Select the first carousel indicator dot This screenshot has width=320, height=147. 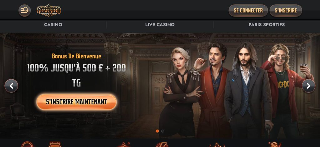coord(157,131)
